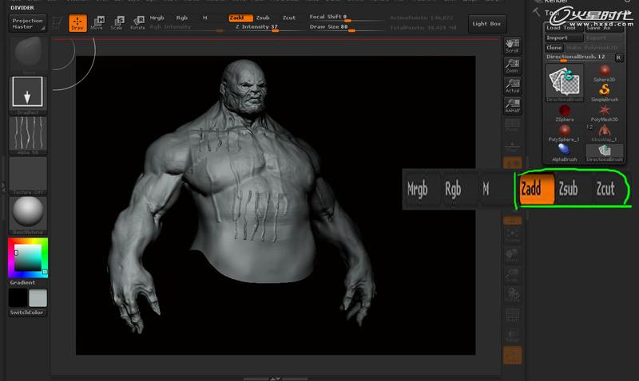Open the BasicMaterial sphere picker
The image size is (639, 381).
[x=28, y=213]
